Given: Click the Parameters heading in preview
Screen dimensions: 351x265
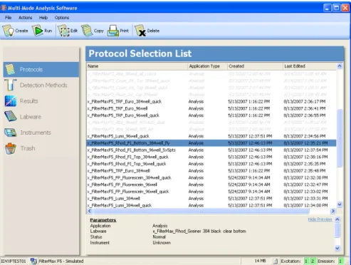Looking at the screenshot, I should coord(103,220).
